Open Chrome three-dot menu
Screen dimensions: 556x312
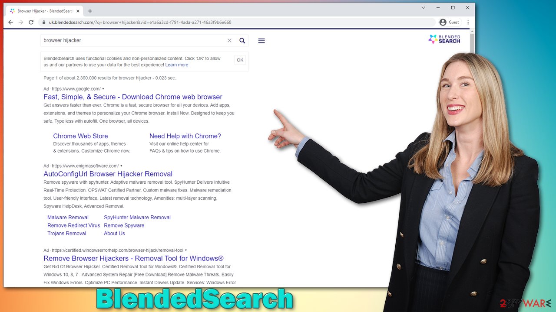pos(468,22)
